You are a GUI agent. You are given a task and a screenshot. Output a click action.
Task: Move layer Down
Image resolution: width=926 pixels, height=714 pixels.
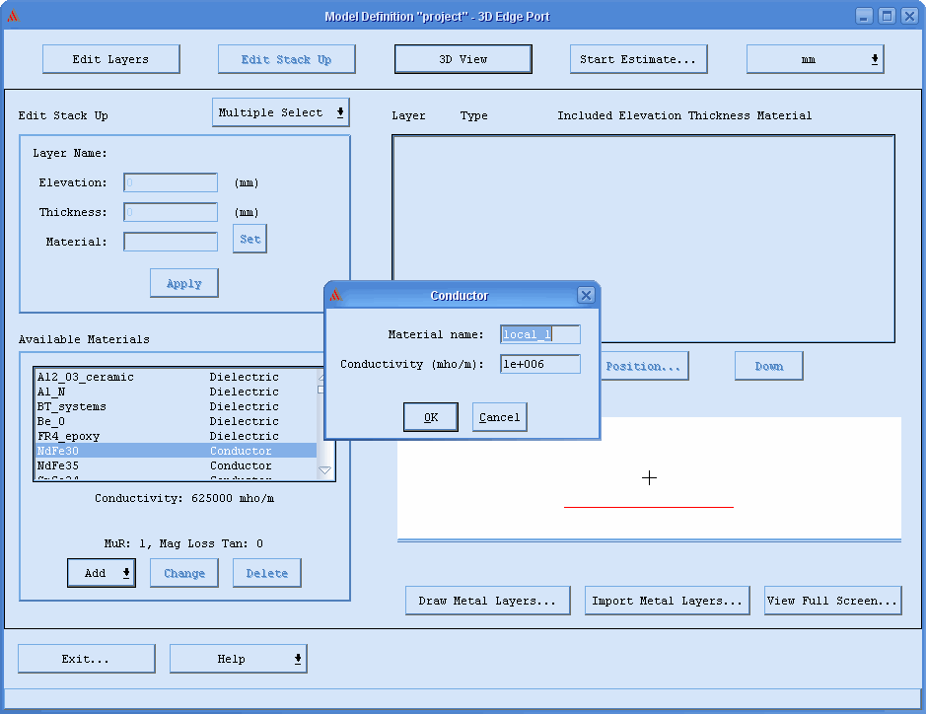(x=769, y=366)
